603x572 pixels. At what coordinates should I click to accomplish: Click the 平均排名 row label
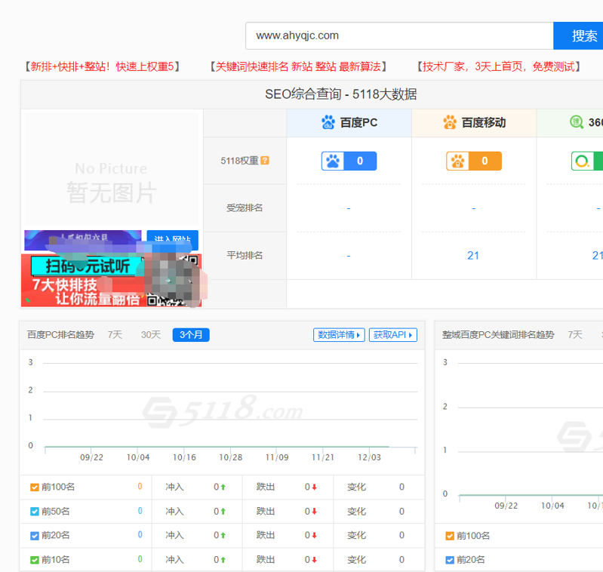click(x=245, y=255)
